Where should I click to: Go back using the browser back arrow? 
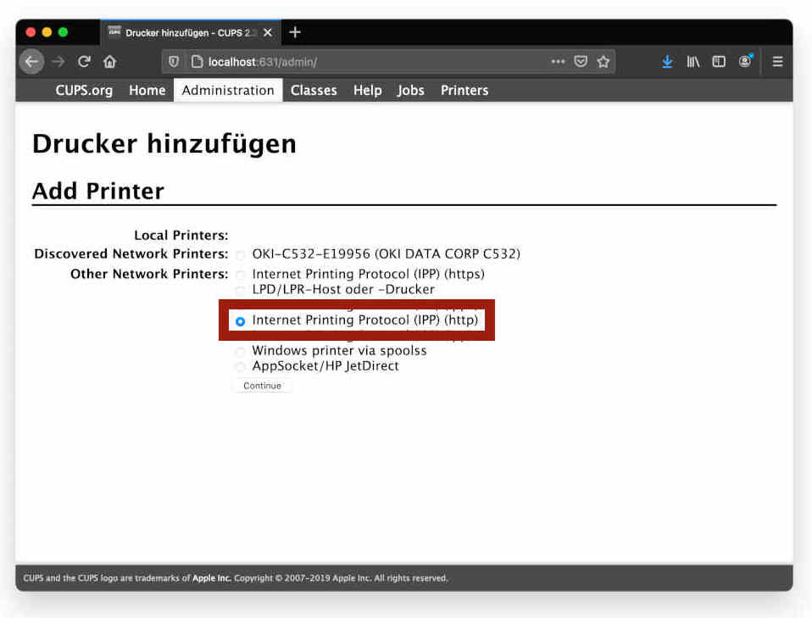tap(31, 61)
